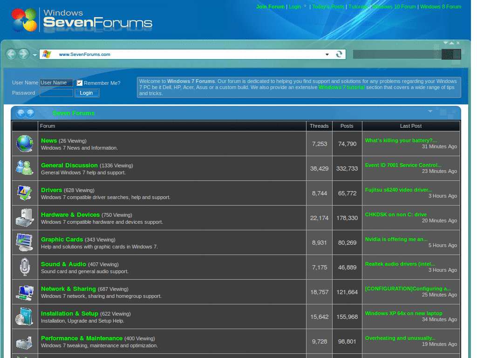Click the Installation & Setup disc icon
Image resolution: width=477 pixels, height=358 pixels.
24,317
